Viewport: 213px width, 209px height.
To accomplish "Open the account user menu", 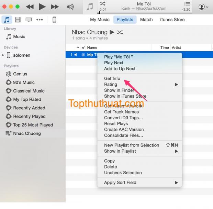I will pos(203,7).
